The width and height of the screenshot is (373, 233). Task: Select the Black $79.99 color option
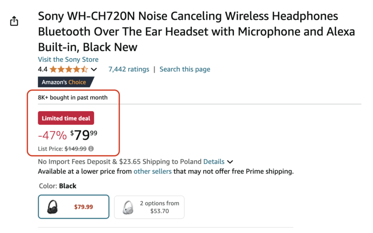(x=74, y=207)
